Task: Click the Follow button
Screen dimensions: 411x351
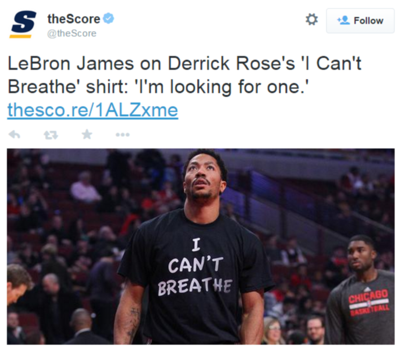Action: [x=360, y=21]
